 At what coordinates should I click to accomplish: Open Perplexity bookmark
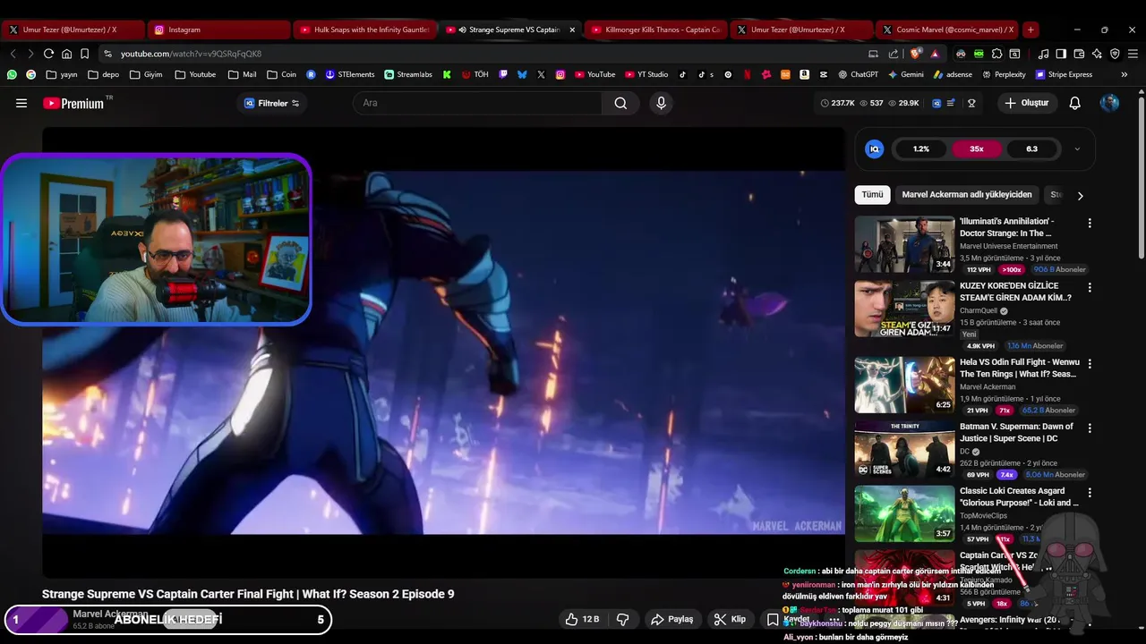(x=1003, y=74)
